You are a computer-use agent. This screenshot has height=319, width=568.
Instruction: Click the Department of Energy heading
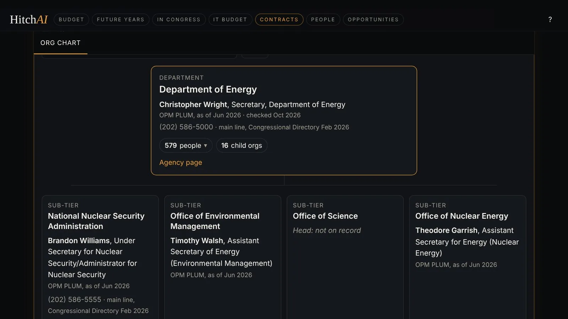click(x=208, y=89)
